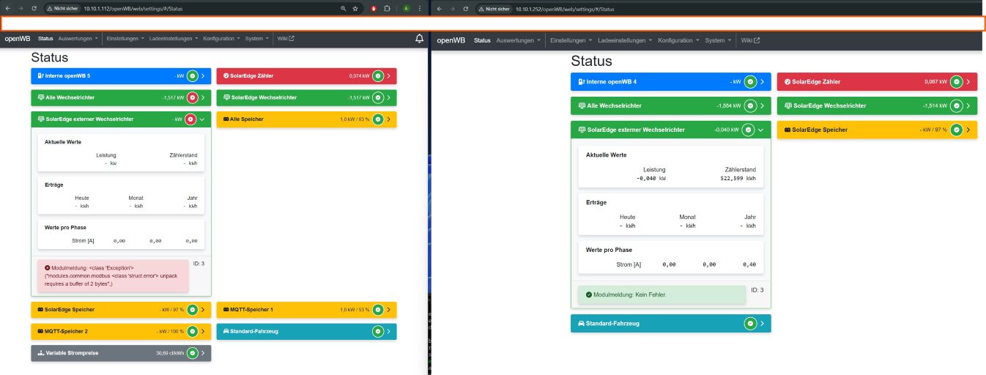The width and height of the screenshot is (986, 375).
Task: Reload the page in the right browser window
Action: coord(465,9)
